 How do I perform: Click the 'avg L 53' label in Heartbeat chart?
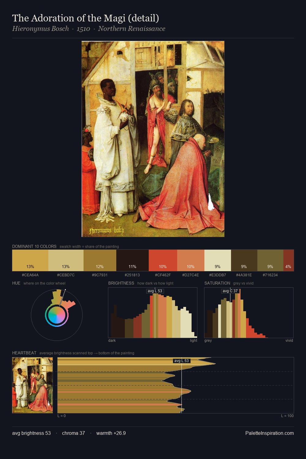tap(182, 361)
